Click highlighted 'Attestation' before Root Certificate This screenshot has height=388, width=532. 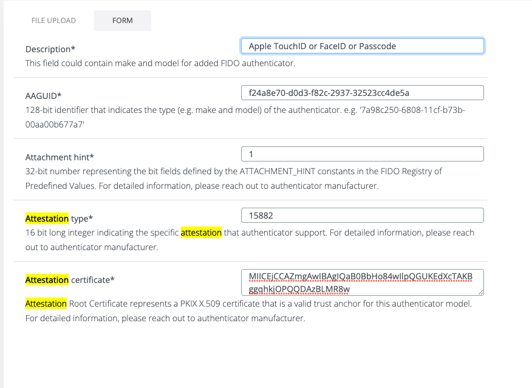pyautogui.click(x=46, y=303)
